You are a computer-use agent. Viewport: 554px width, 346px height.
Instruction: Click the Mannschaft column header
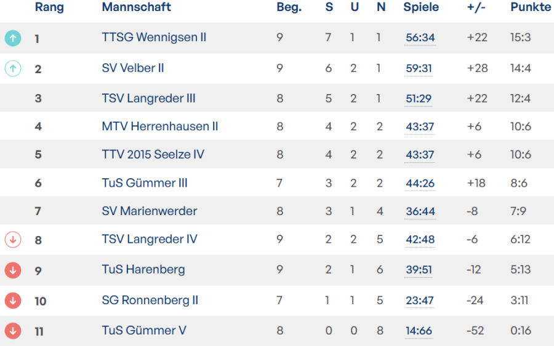point(136,7)
